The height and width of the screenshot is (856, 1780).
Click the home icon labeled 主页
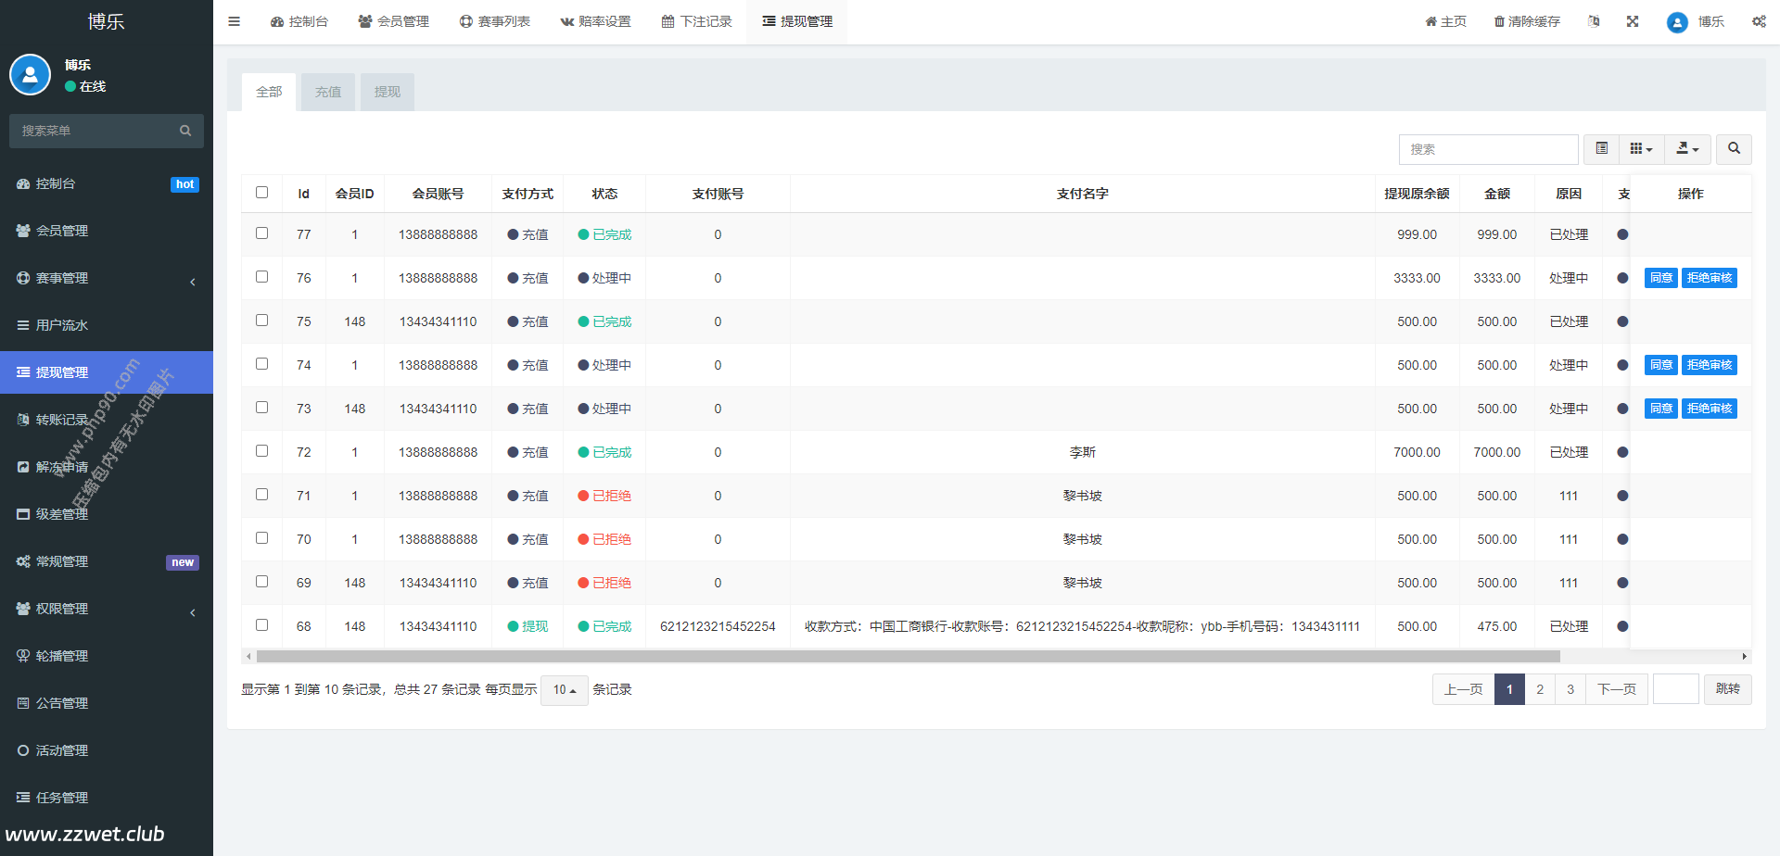point(1445,21)
